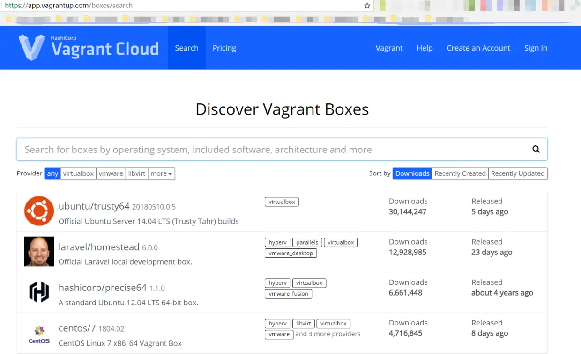Image resolution: width=581 pixels, height=354 pixels.
Task: Click virtualbox tag on laravel/homestead
Action: 341,242
